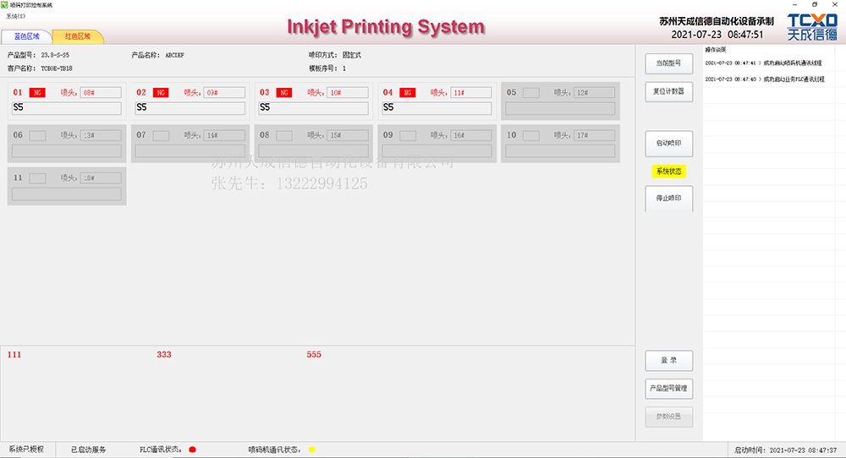846x458 pixels.
Task: Click the 喷头 field showing 08# on station 01
Action: point(101,92)
